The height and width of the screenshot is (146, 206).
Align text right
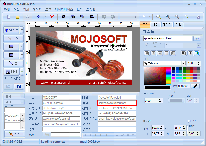197,53
